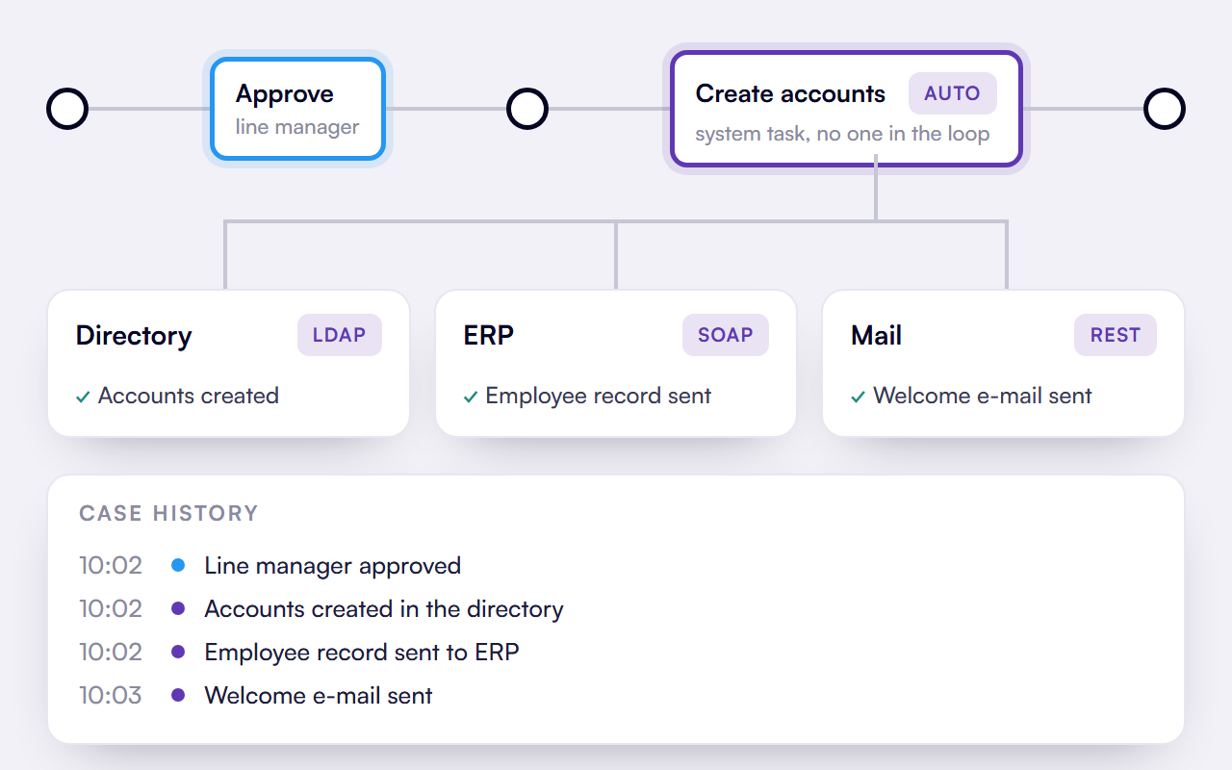Click the AUTO badge on Create accounts
Viewport: 1232px width, 770px height.
tap(952, 93)
